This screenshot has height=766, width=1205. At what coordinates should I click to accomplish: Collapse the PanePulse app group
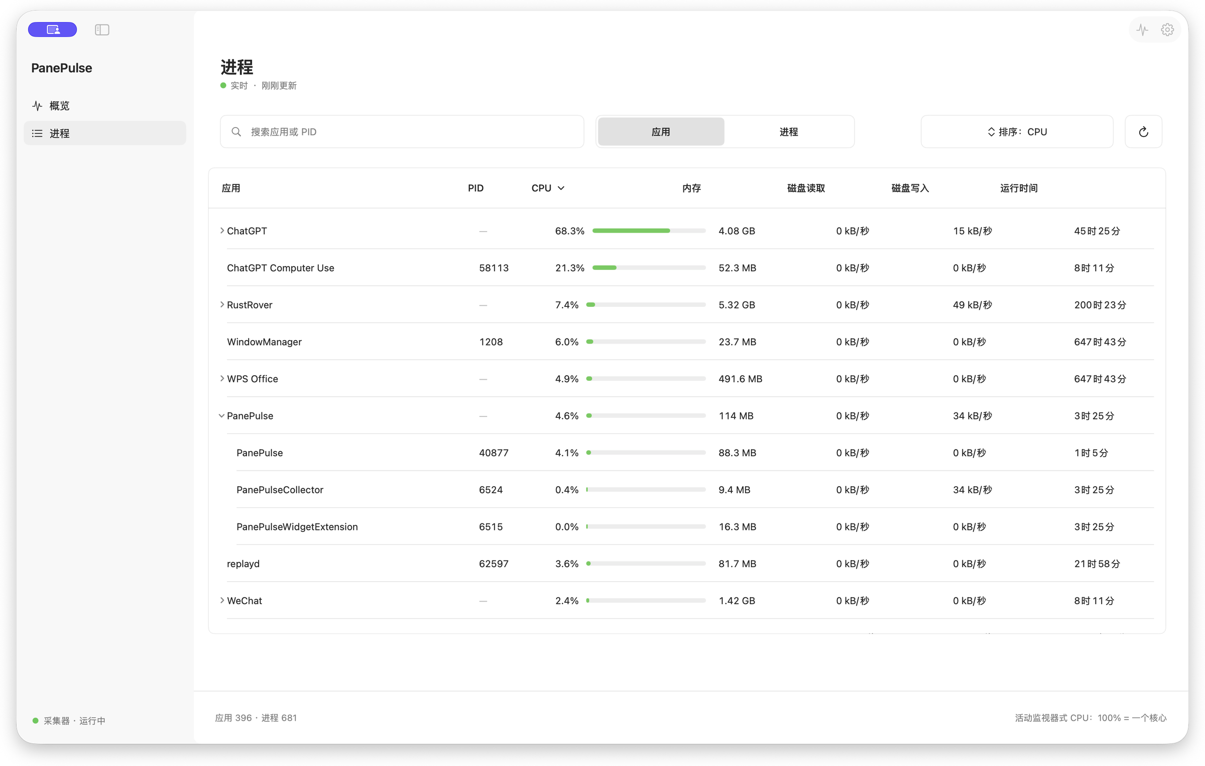tap(221, 415)
